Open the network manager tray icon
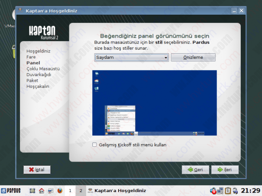The image size is (262, 196). coord(220,191)
